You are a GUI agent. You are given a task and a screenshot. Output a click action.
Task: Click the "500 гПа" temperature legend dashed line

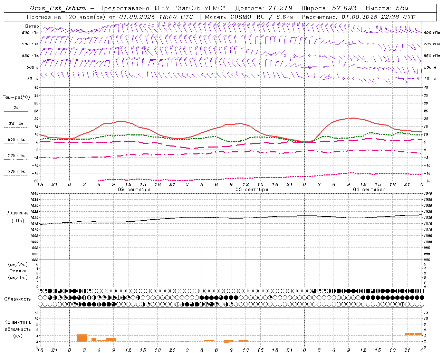click(x=16, y=175)
